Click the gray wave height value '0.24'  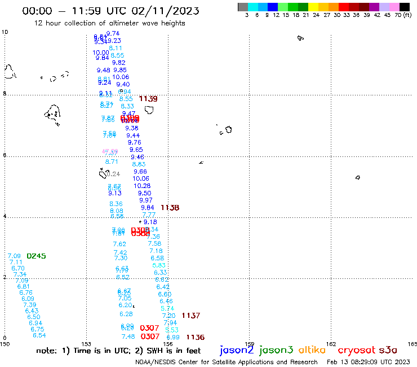[x=113, y=174]
